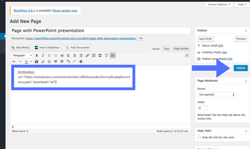This screenshot has height=149, width=250.
Task: Check Hide the title for this item
Action: 199,137
